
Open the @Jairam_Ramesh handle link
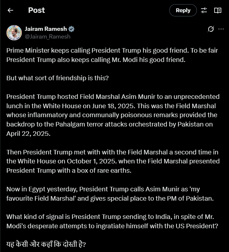(x=48, y=36)
